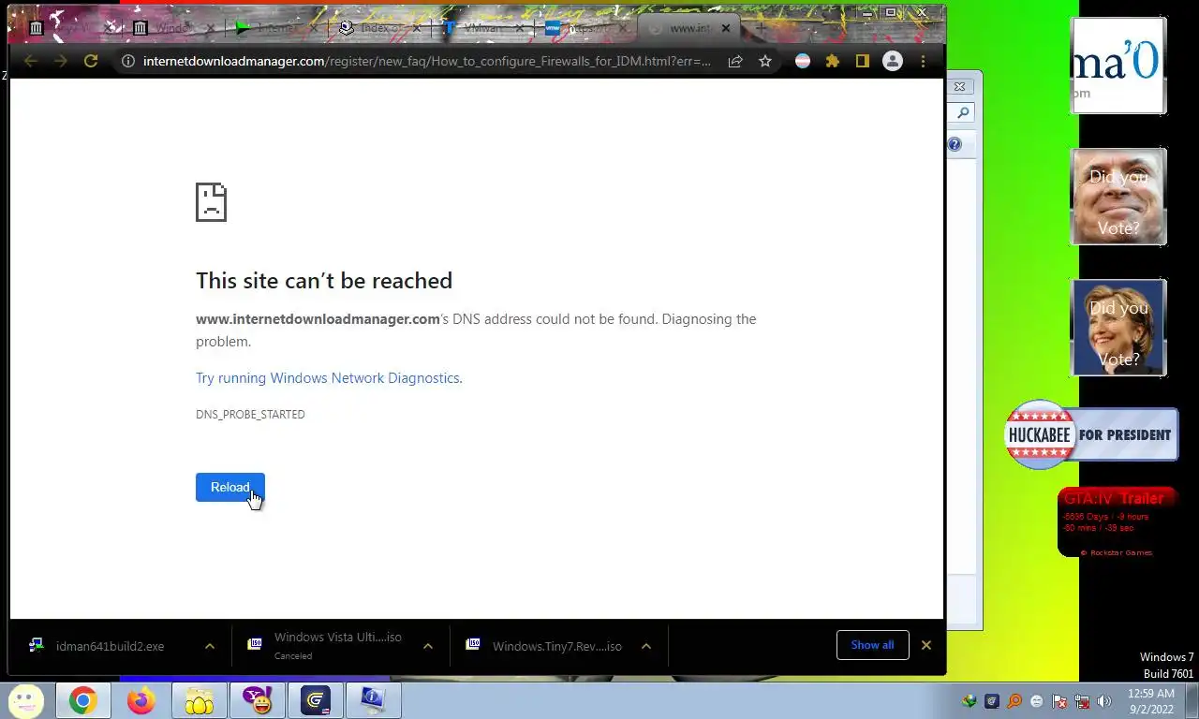Close the downloads bar
The image size is (1199, 719).
point(926,645)
